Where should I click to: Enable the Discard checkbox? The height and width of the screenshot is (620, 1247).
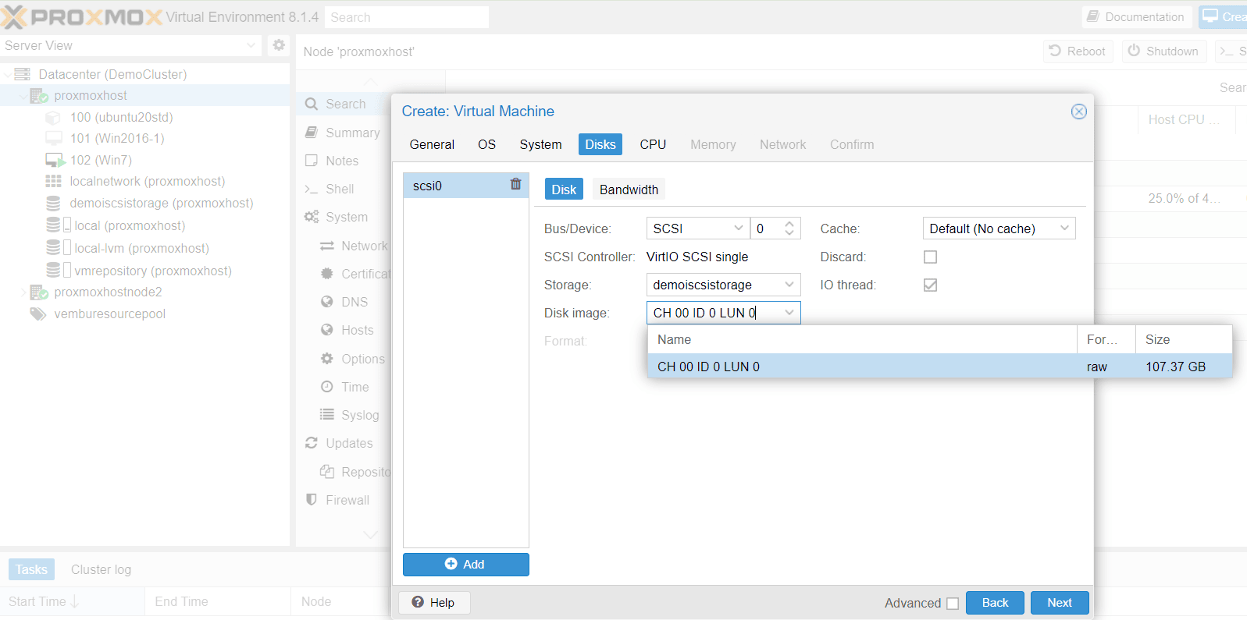click(x=930, y=257)
